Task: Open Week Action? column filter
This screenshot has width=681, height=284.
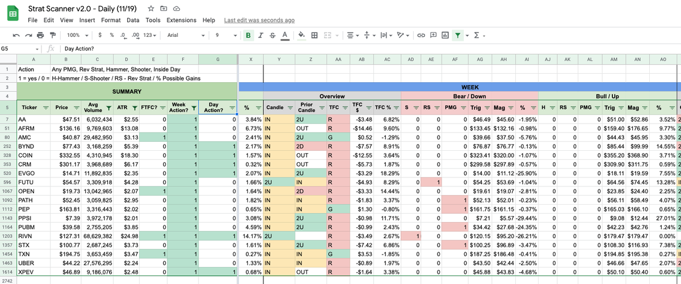Action: click(194, 108)
